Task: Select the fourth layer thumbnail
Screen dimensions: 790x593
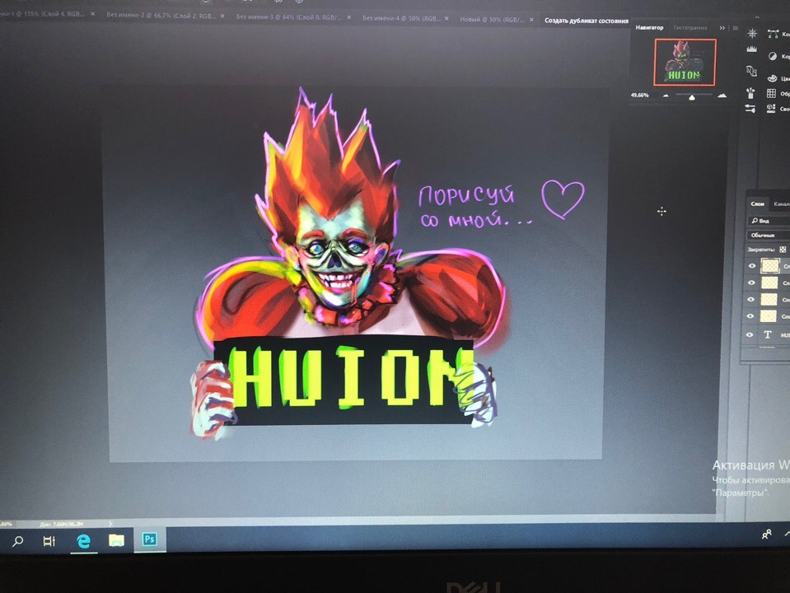Action: pos(768,316)
